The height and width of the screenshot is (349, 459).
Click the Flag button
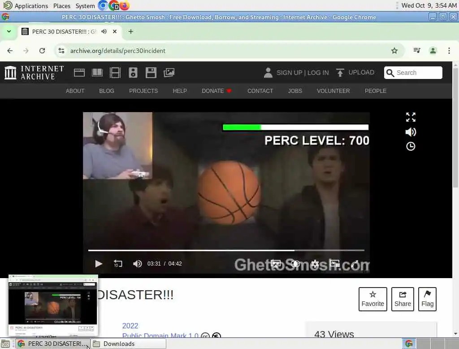427,299
